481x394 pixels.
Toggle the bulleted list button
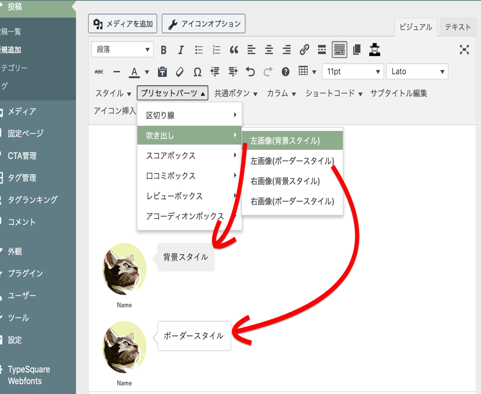(199, 50)
